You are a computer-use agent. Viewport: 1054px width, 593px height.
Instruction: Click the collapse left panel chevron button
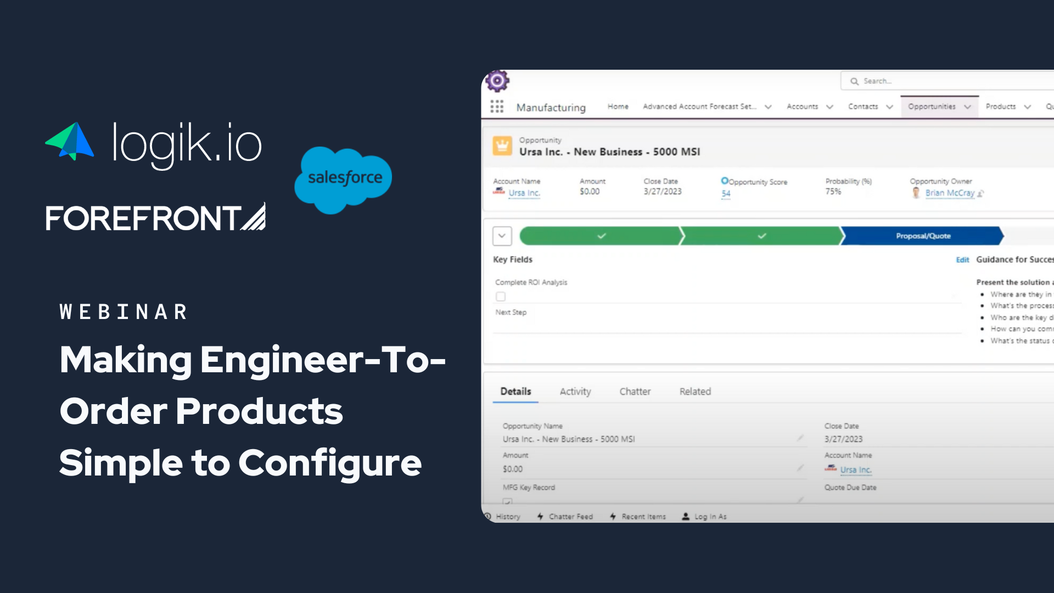502,236
